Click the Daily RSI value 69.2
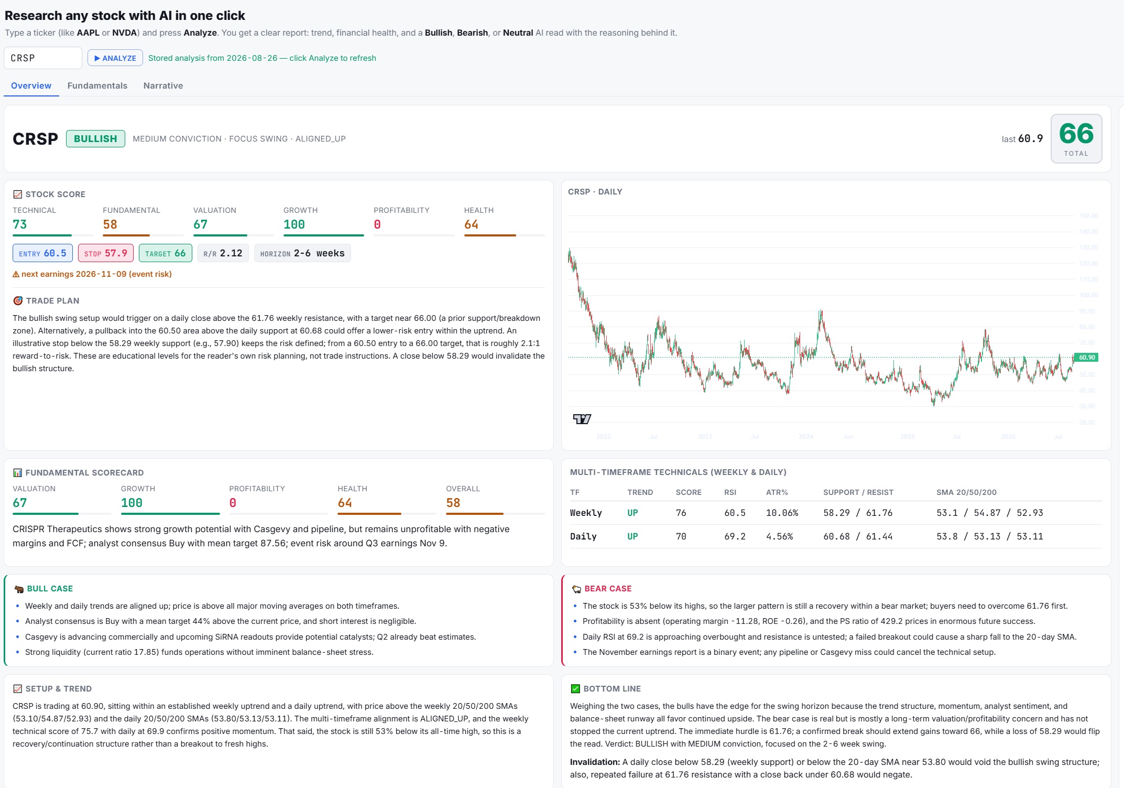 [735, 536]
